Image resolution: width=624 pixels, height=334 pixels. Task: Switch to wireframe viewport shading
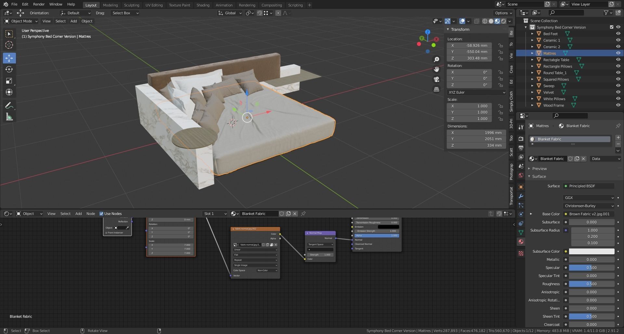(x=485, y=21)
